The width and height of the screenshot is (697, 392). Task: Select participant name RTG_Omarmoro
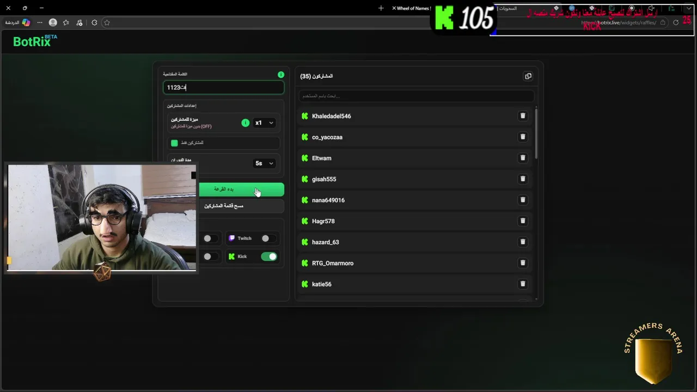(x=333, y=264)
